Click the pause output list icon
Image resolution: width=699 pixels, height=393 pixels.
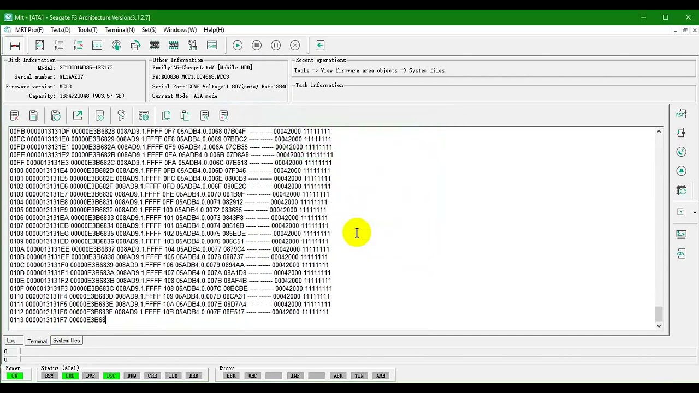(99, 116)
